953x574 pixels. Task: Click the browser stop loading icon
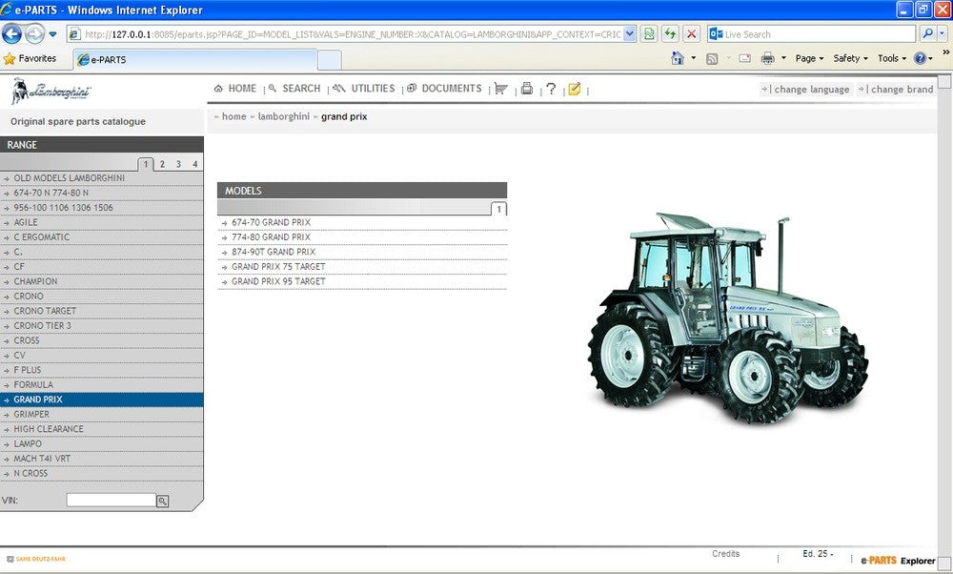pyautogui.click(x=692, y=34)
